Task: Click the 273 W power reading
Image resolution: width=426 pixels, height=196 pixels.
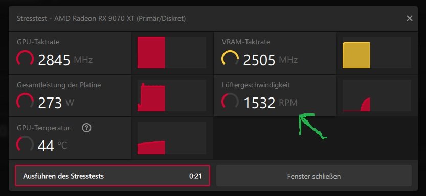Action: 56,103
